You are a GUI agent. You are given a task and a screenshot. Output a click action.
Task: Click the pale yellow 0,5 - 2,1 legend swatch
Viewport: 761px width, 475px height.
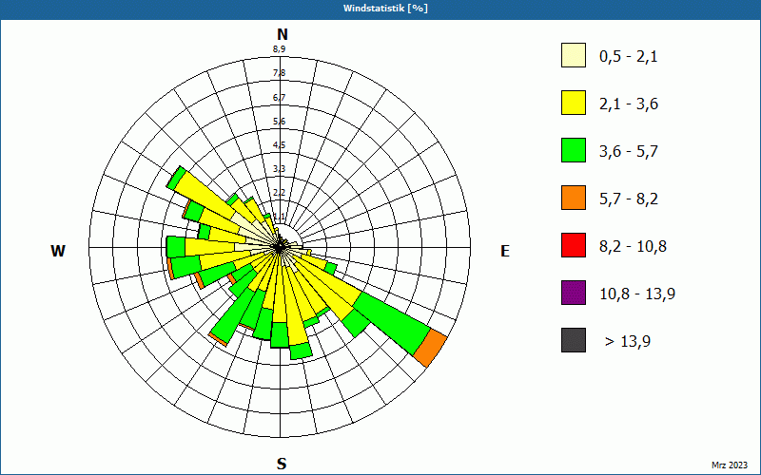tap(574, 55)
